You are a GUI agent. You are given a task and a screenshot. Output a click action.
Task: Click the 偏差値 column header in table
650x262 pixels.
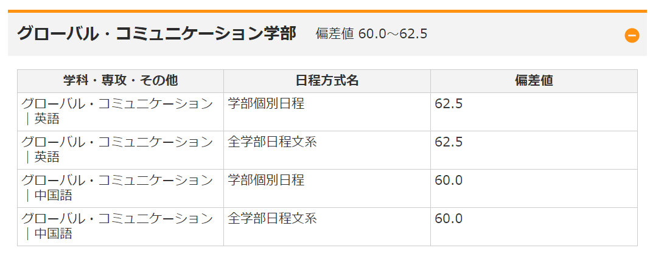click(534, 81)
